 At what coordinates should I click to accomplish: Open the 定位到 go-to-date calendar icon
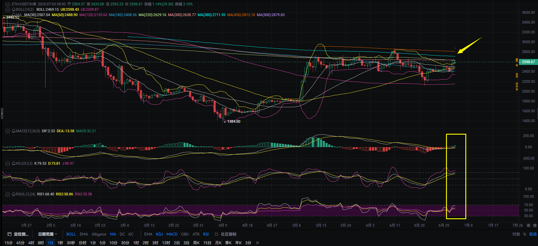point(9,234)
